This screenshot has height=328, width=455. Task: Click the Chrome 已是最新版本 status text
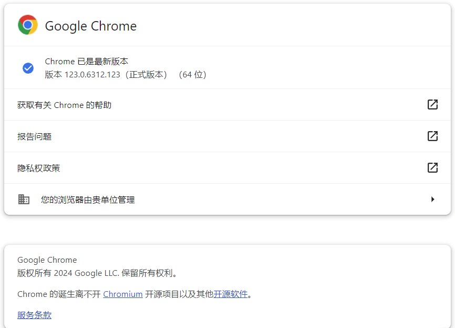point(87,62)
